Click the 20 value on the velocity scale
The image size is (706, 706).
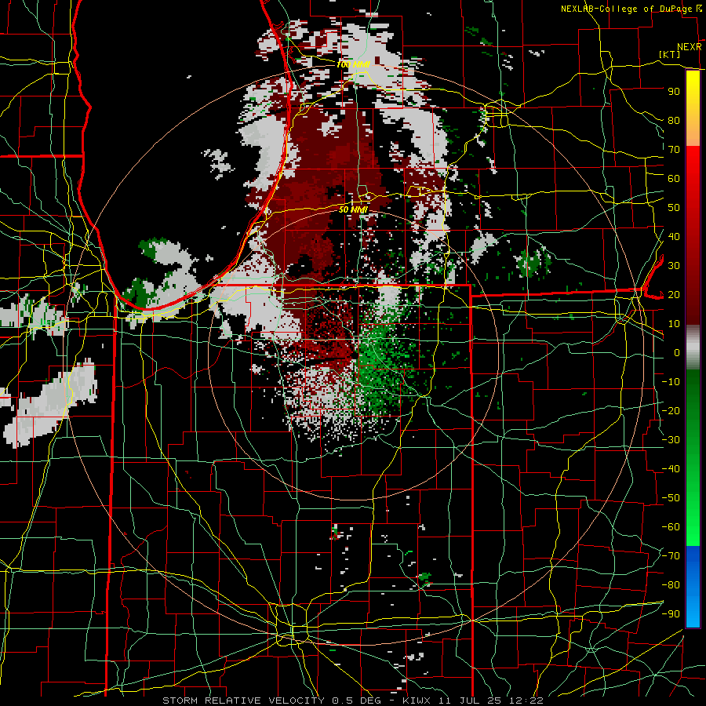674,295
